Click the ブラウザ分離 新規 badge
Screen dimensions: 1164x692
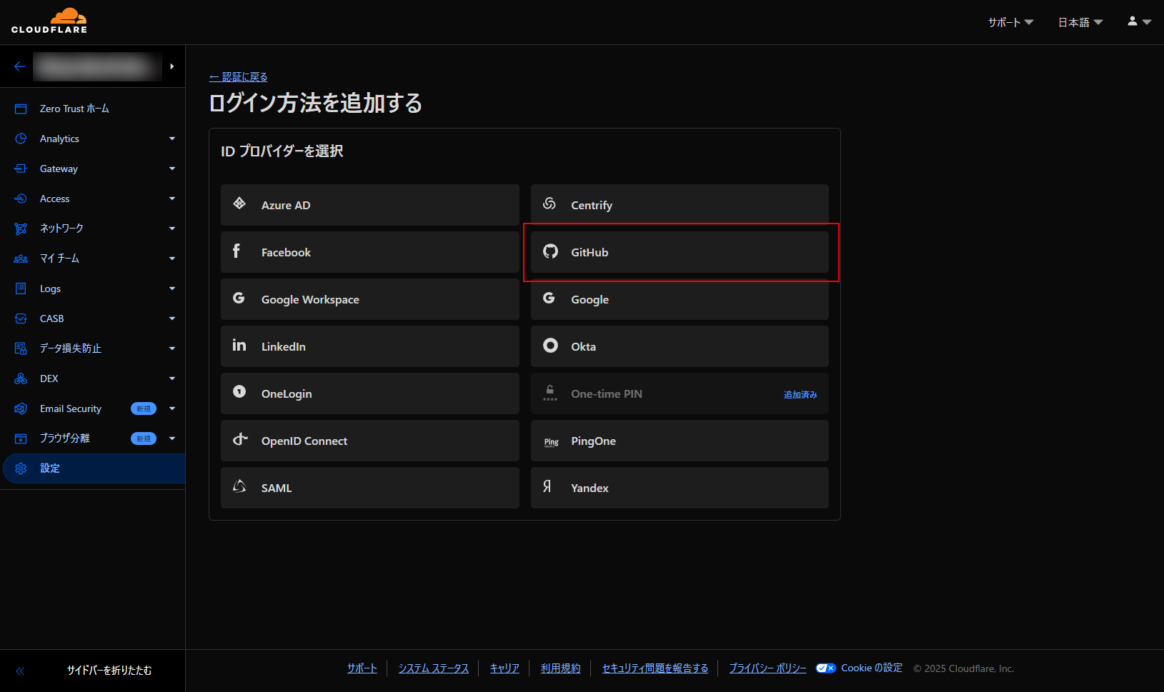[144, 438]
